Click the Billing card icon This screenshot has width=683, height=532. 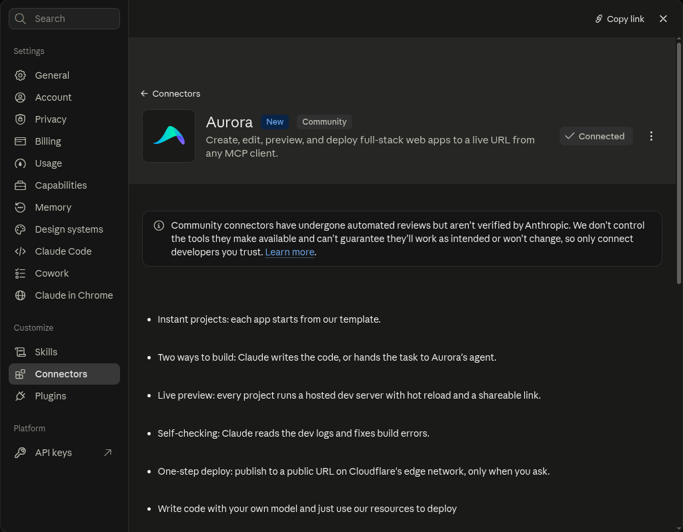[20, 141]
